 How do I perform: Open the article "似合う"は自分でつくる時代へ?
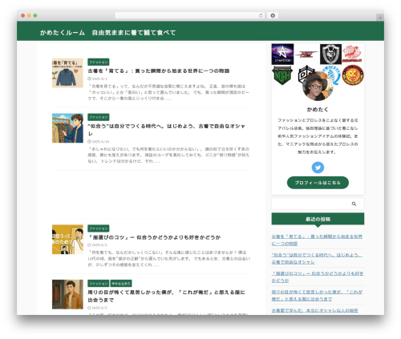click(167, 130)
